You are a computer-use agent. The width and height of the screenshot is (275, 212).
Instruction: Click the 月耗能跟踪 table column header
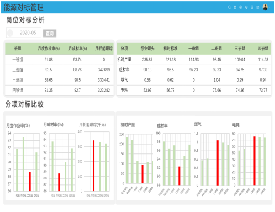click(104, 49)
